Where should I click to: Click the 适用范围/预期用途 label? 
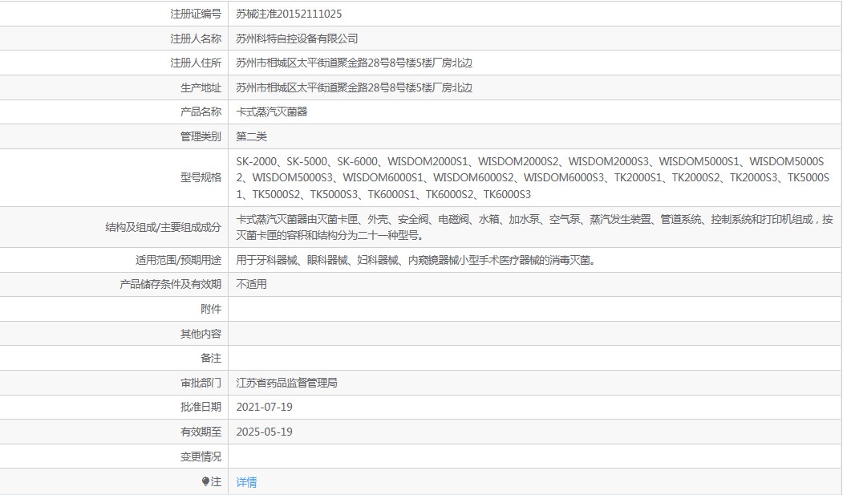179,260
